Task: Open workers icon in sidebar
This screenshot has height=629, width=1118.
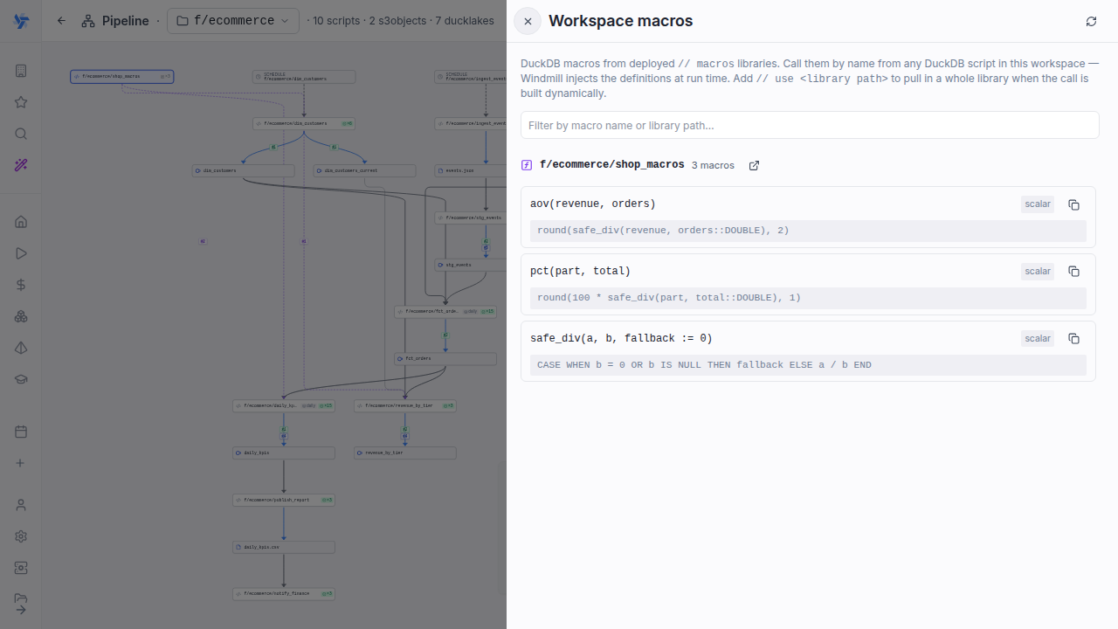Action: 21,568
